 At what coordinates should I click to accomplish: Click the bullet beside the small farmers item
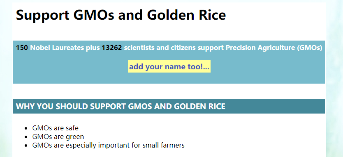26,146
